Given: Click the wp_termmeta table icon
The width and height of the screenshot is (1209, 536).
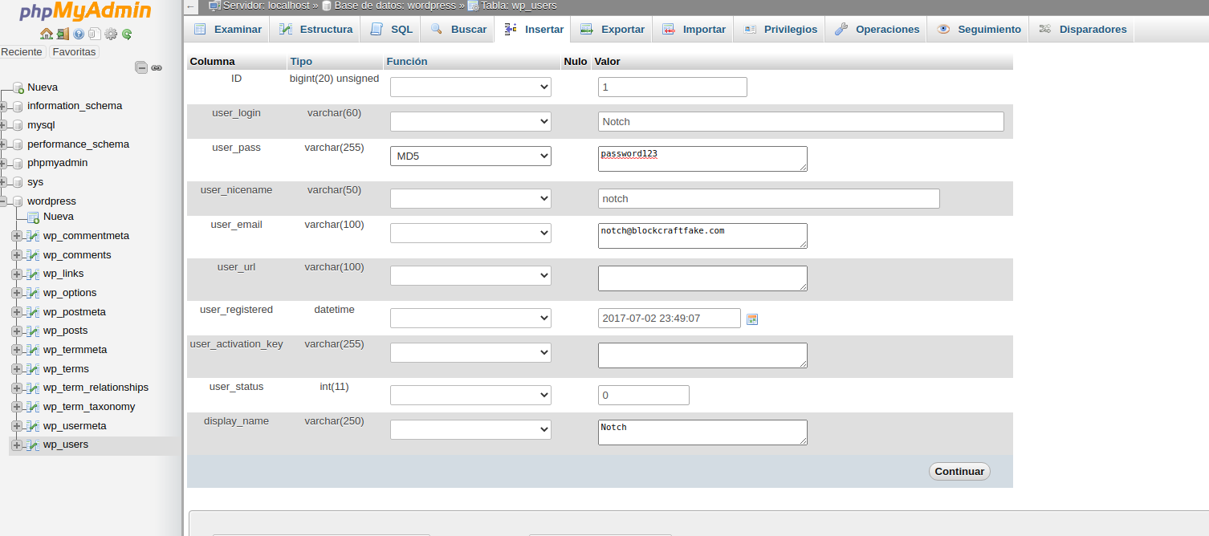Looking at the screenshot, I should click(33, 350).
